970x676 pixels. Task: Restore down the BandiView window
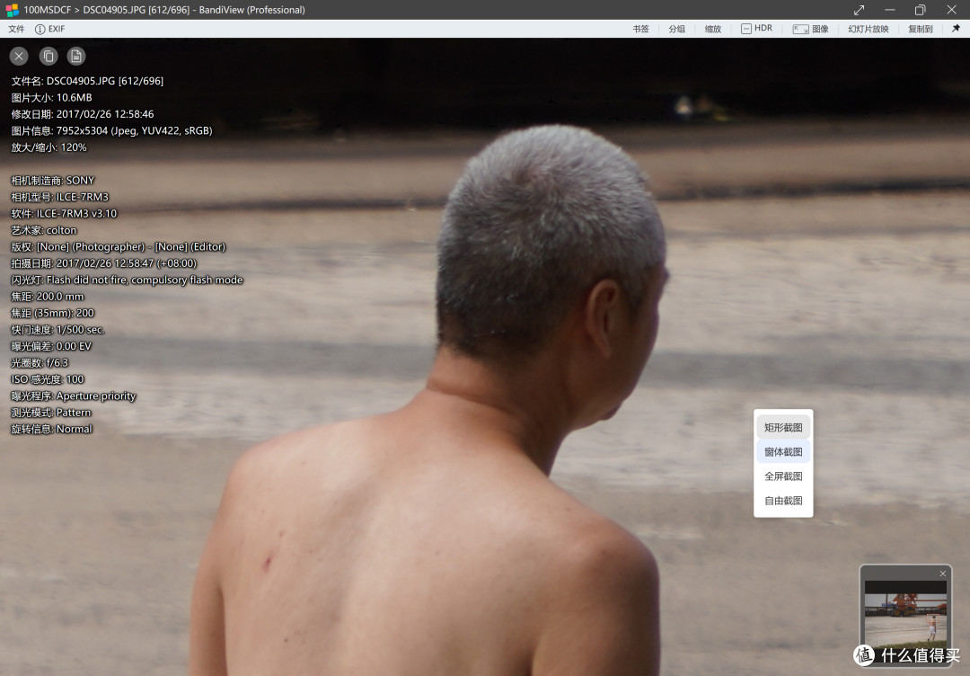(x=920, y=10)
